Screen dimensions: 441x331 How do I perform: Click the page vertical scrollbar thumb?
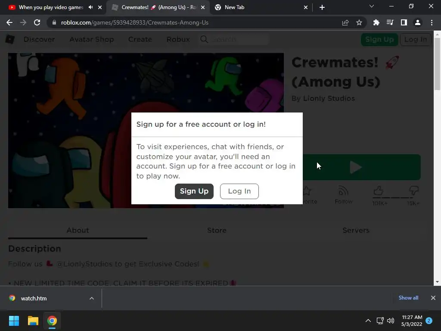click(x=437, y=64)
